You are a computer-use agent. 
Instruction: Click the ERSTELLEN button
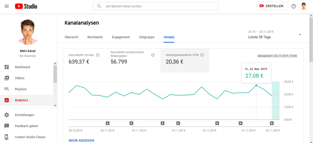(272, 6)
